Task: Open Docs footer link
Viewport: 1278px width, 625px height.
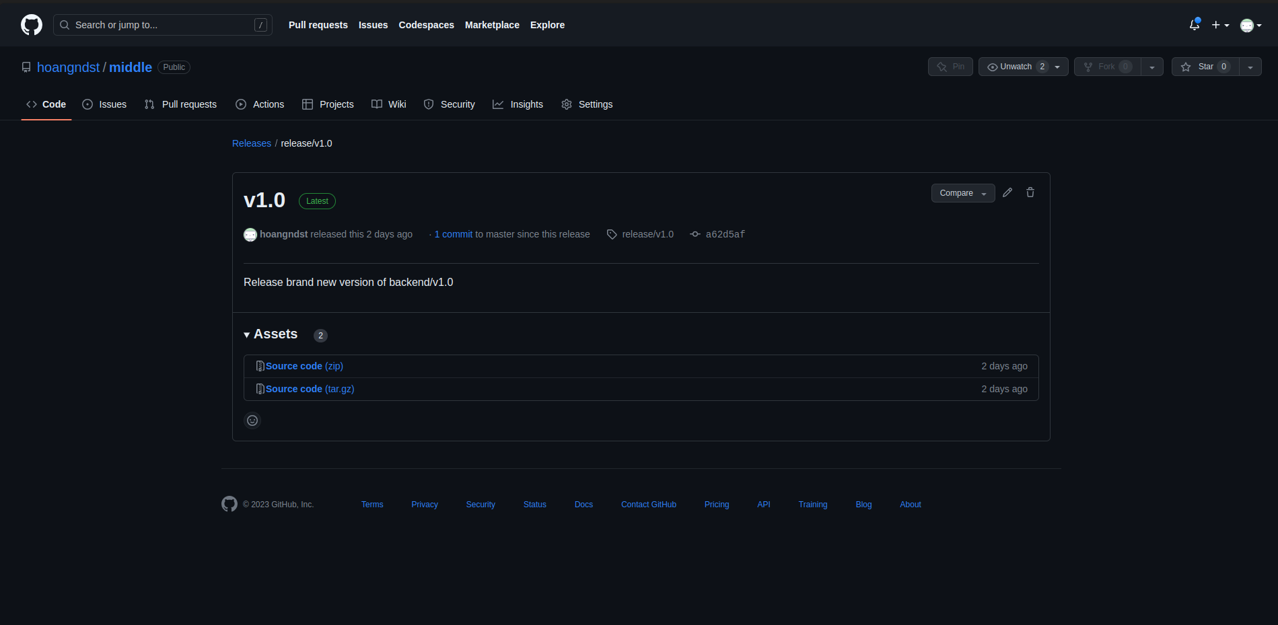Action: coord(583,505)
